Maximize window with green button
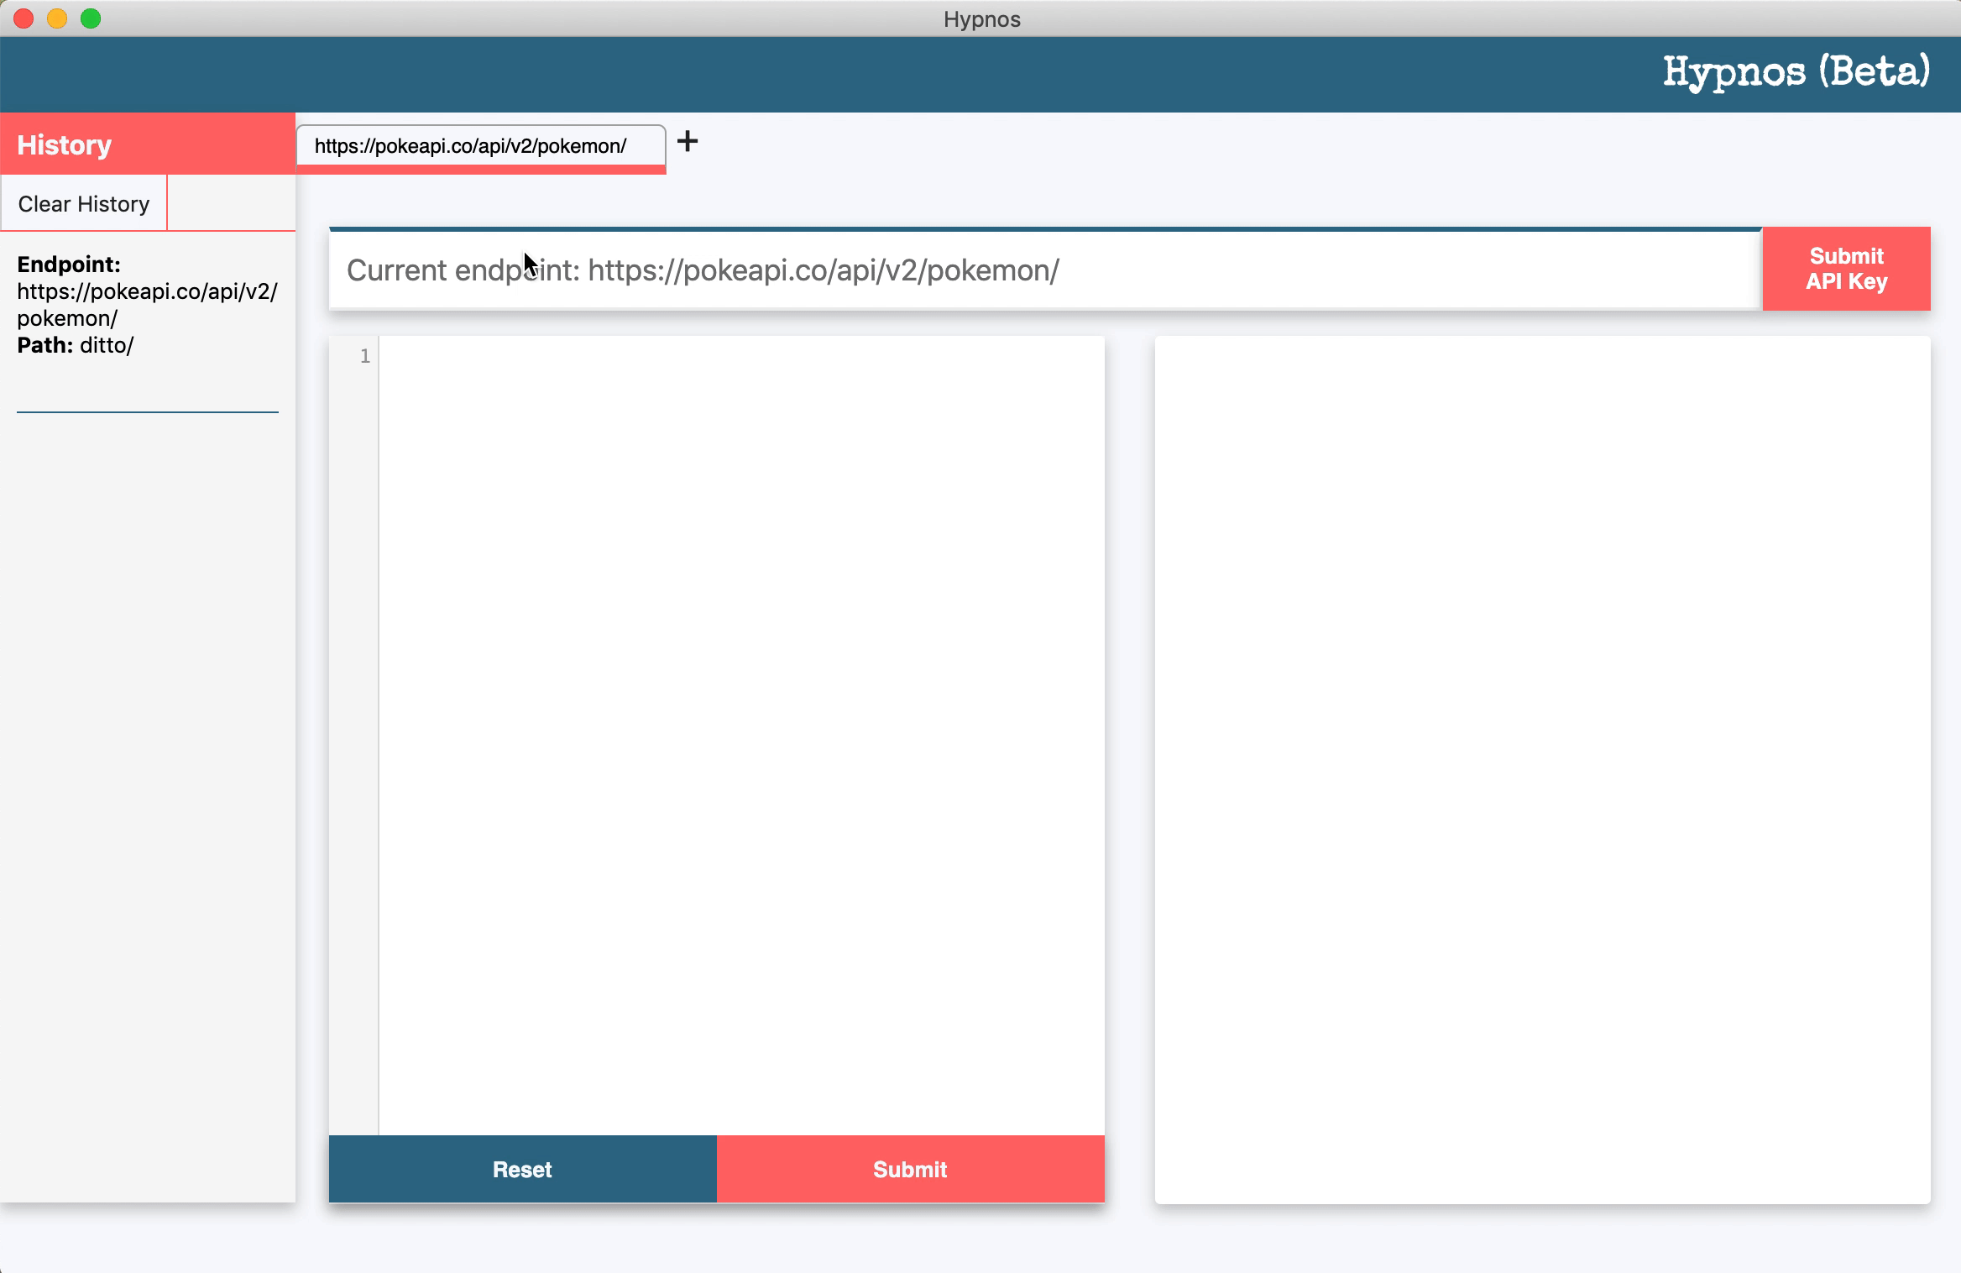 coord(91,18)
